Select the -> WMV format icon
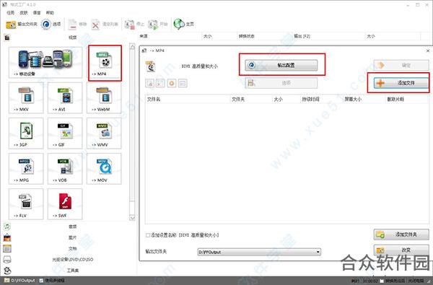Viewport: 433px width, 285px height. [104, 133]
